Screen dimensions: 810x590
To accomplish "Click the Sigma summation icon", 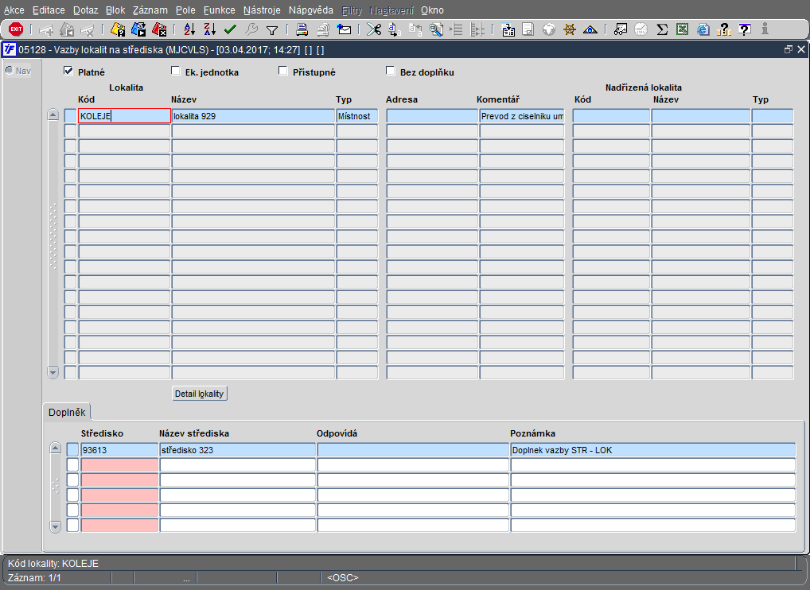I will (x=662, y=29).
